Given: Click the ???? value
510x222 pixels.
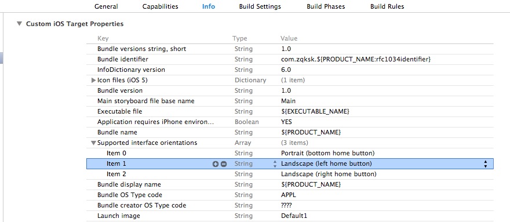Looking at the screenshot, I should click(x=286, y=205).
